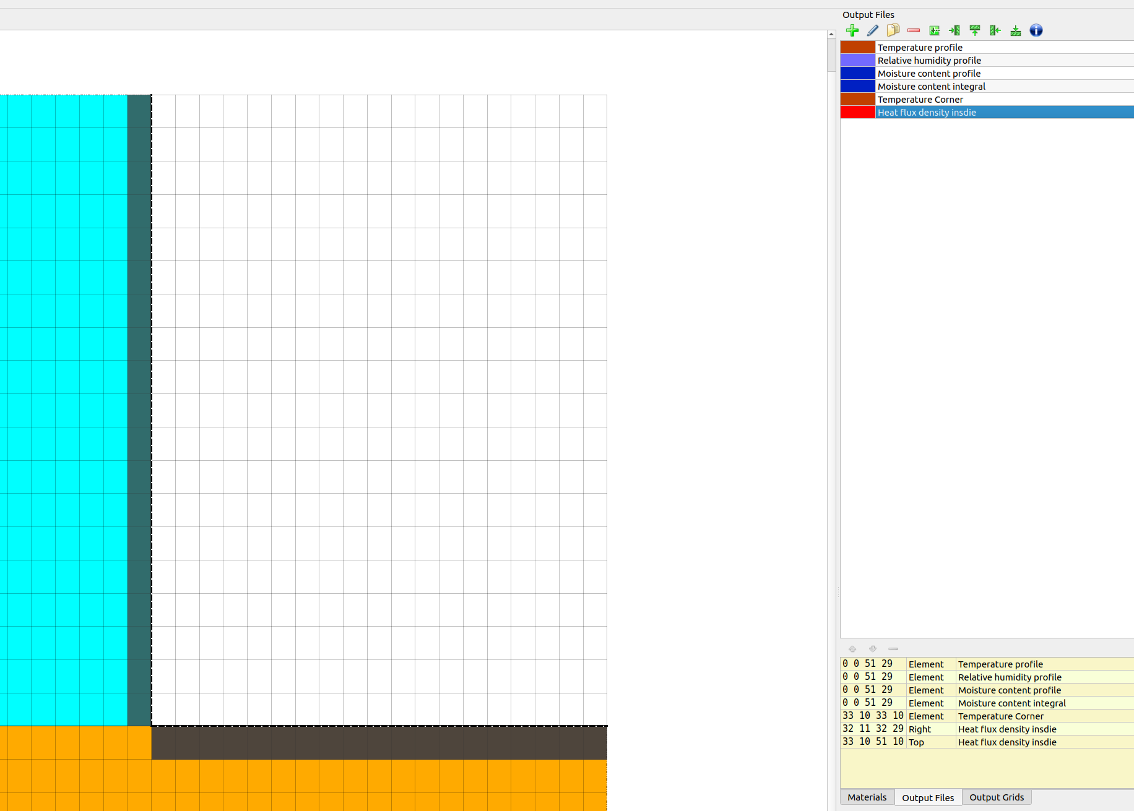Select the Moisture content profile assignment row
The image size is (1134, 811).
click(x=987, y=690)
